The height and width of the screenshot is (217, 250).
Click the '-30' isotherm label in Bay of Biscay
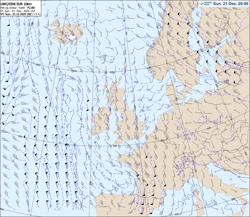109,179
